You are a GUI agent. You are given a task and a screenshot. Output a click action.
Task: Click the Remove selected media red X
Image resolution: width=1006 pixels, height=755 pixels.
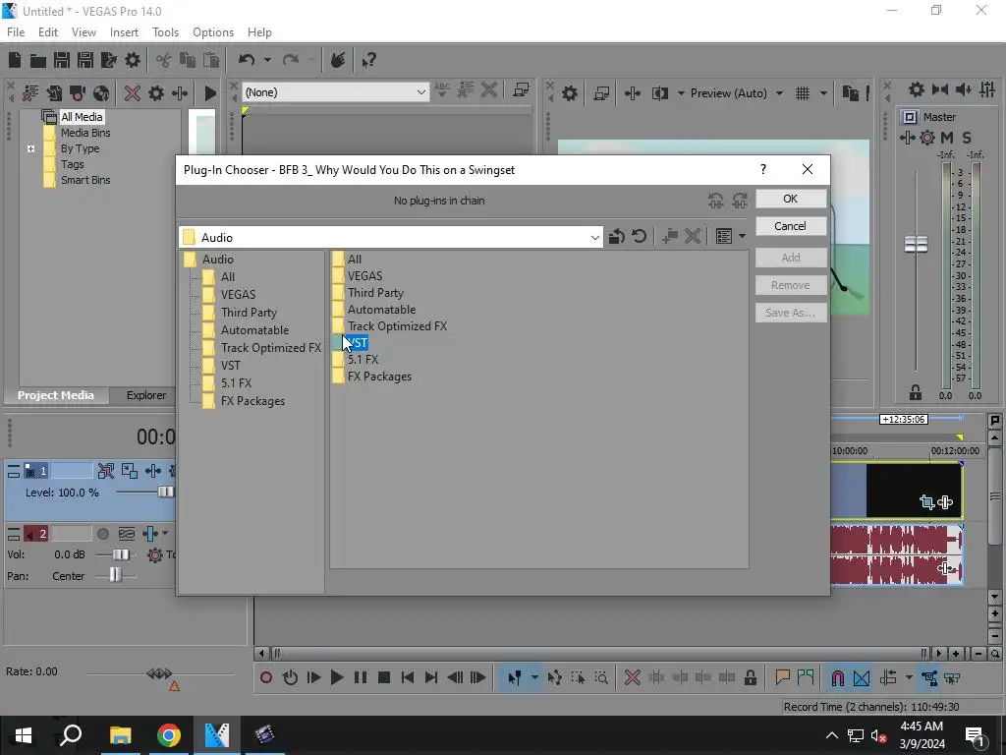[x=133, y=93]
